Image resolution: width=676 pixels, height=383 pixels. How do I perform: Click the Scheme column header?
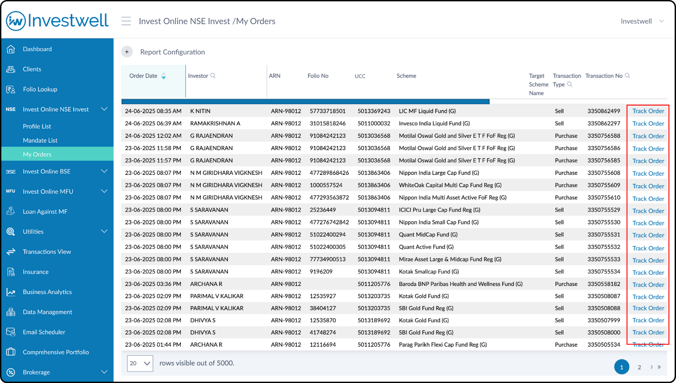tap(406, 76)
